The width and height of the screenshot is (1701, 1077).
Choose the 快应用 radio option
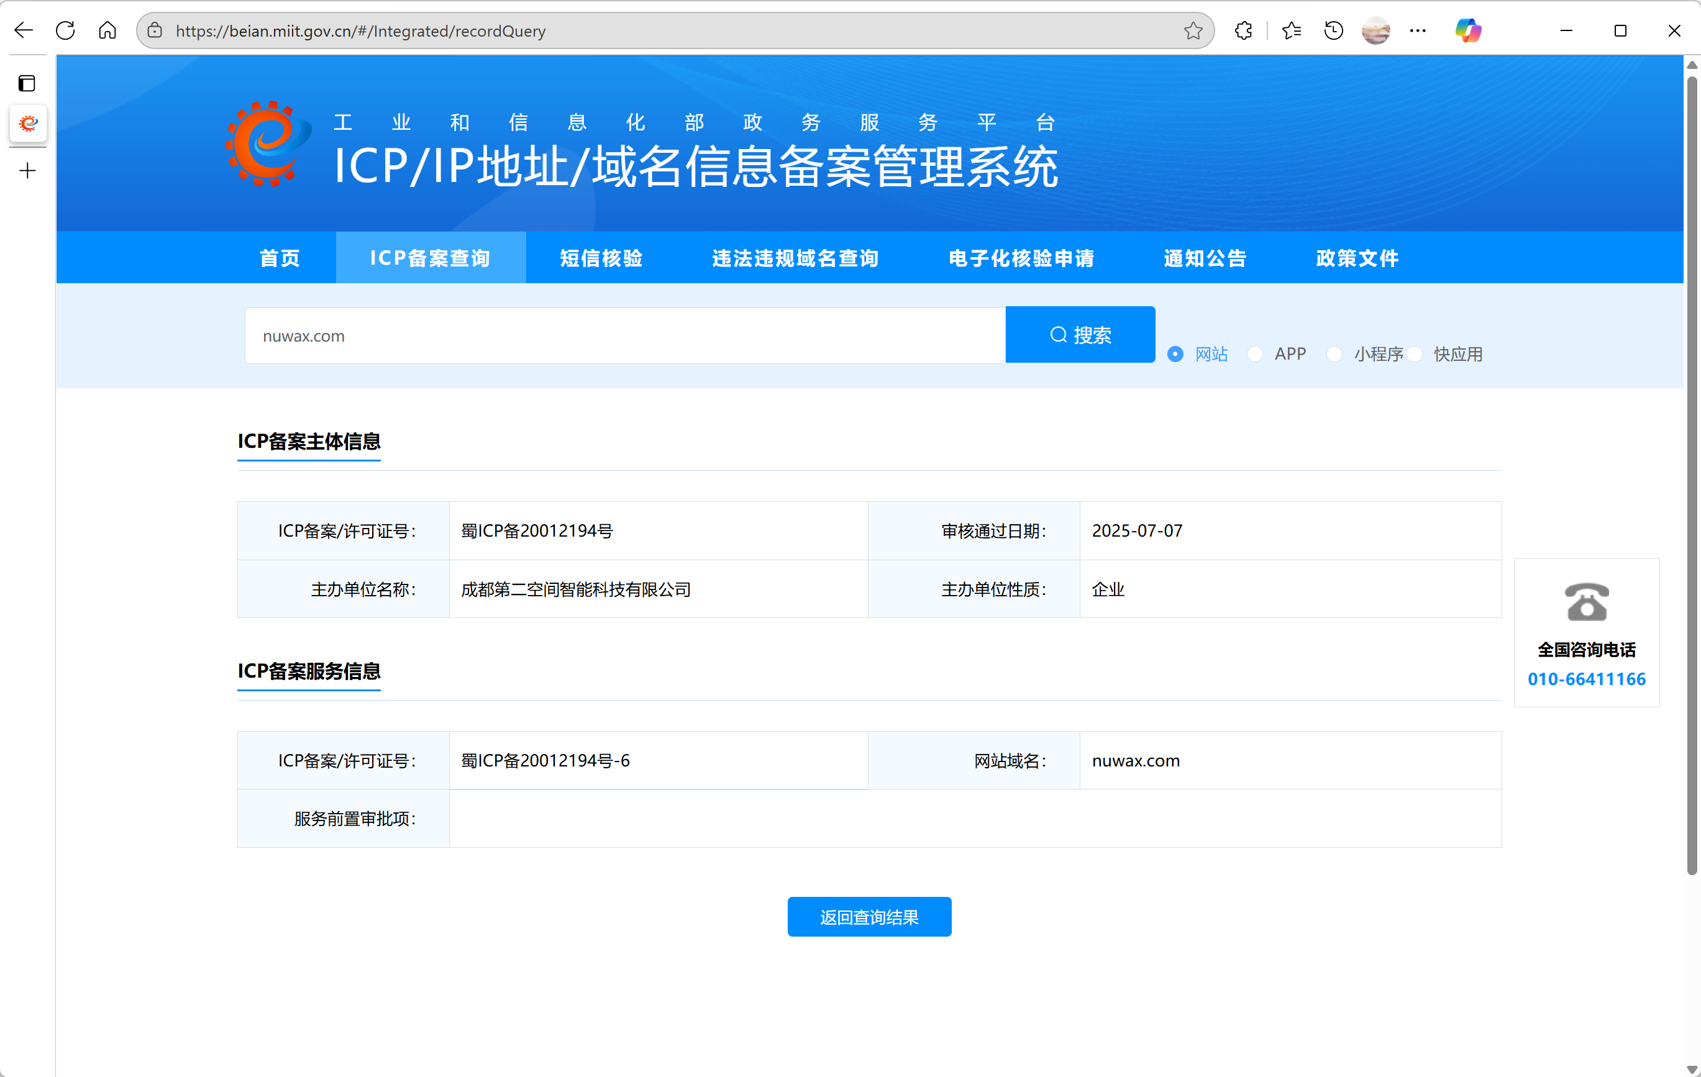pyautogui.click(x=1414, y=354)
